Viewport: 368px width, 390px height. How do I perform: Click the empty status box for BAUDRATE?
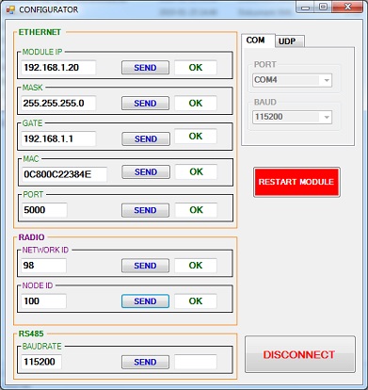(196, 362)
